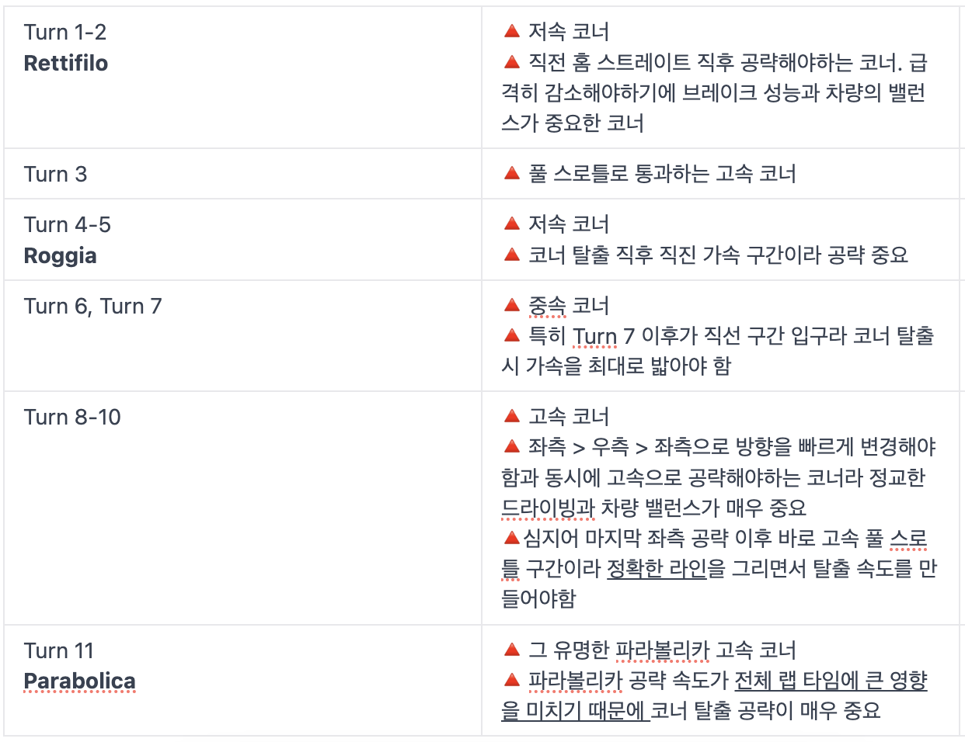Viewport: 965px width, 742px height.
Task: Click the 'Turn 4-5' text
Action: 67,224
